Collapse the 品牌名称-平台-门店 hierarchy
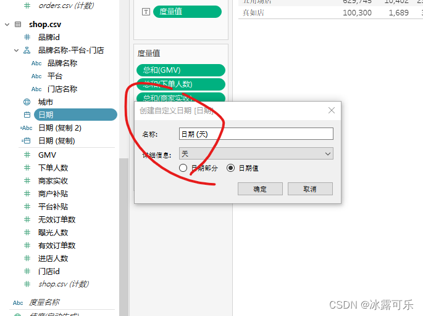 coord(17,51)
